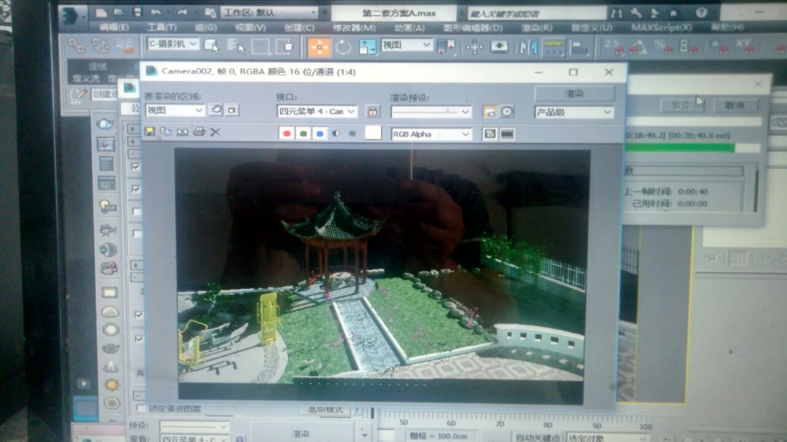The height and width of the screenshot is (442, 787).
Task: Open the viewport dropdown 四元菜单 4 - Can
Action: [x=317, y=111]
